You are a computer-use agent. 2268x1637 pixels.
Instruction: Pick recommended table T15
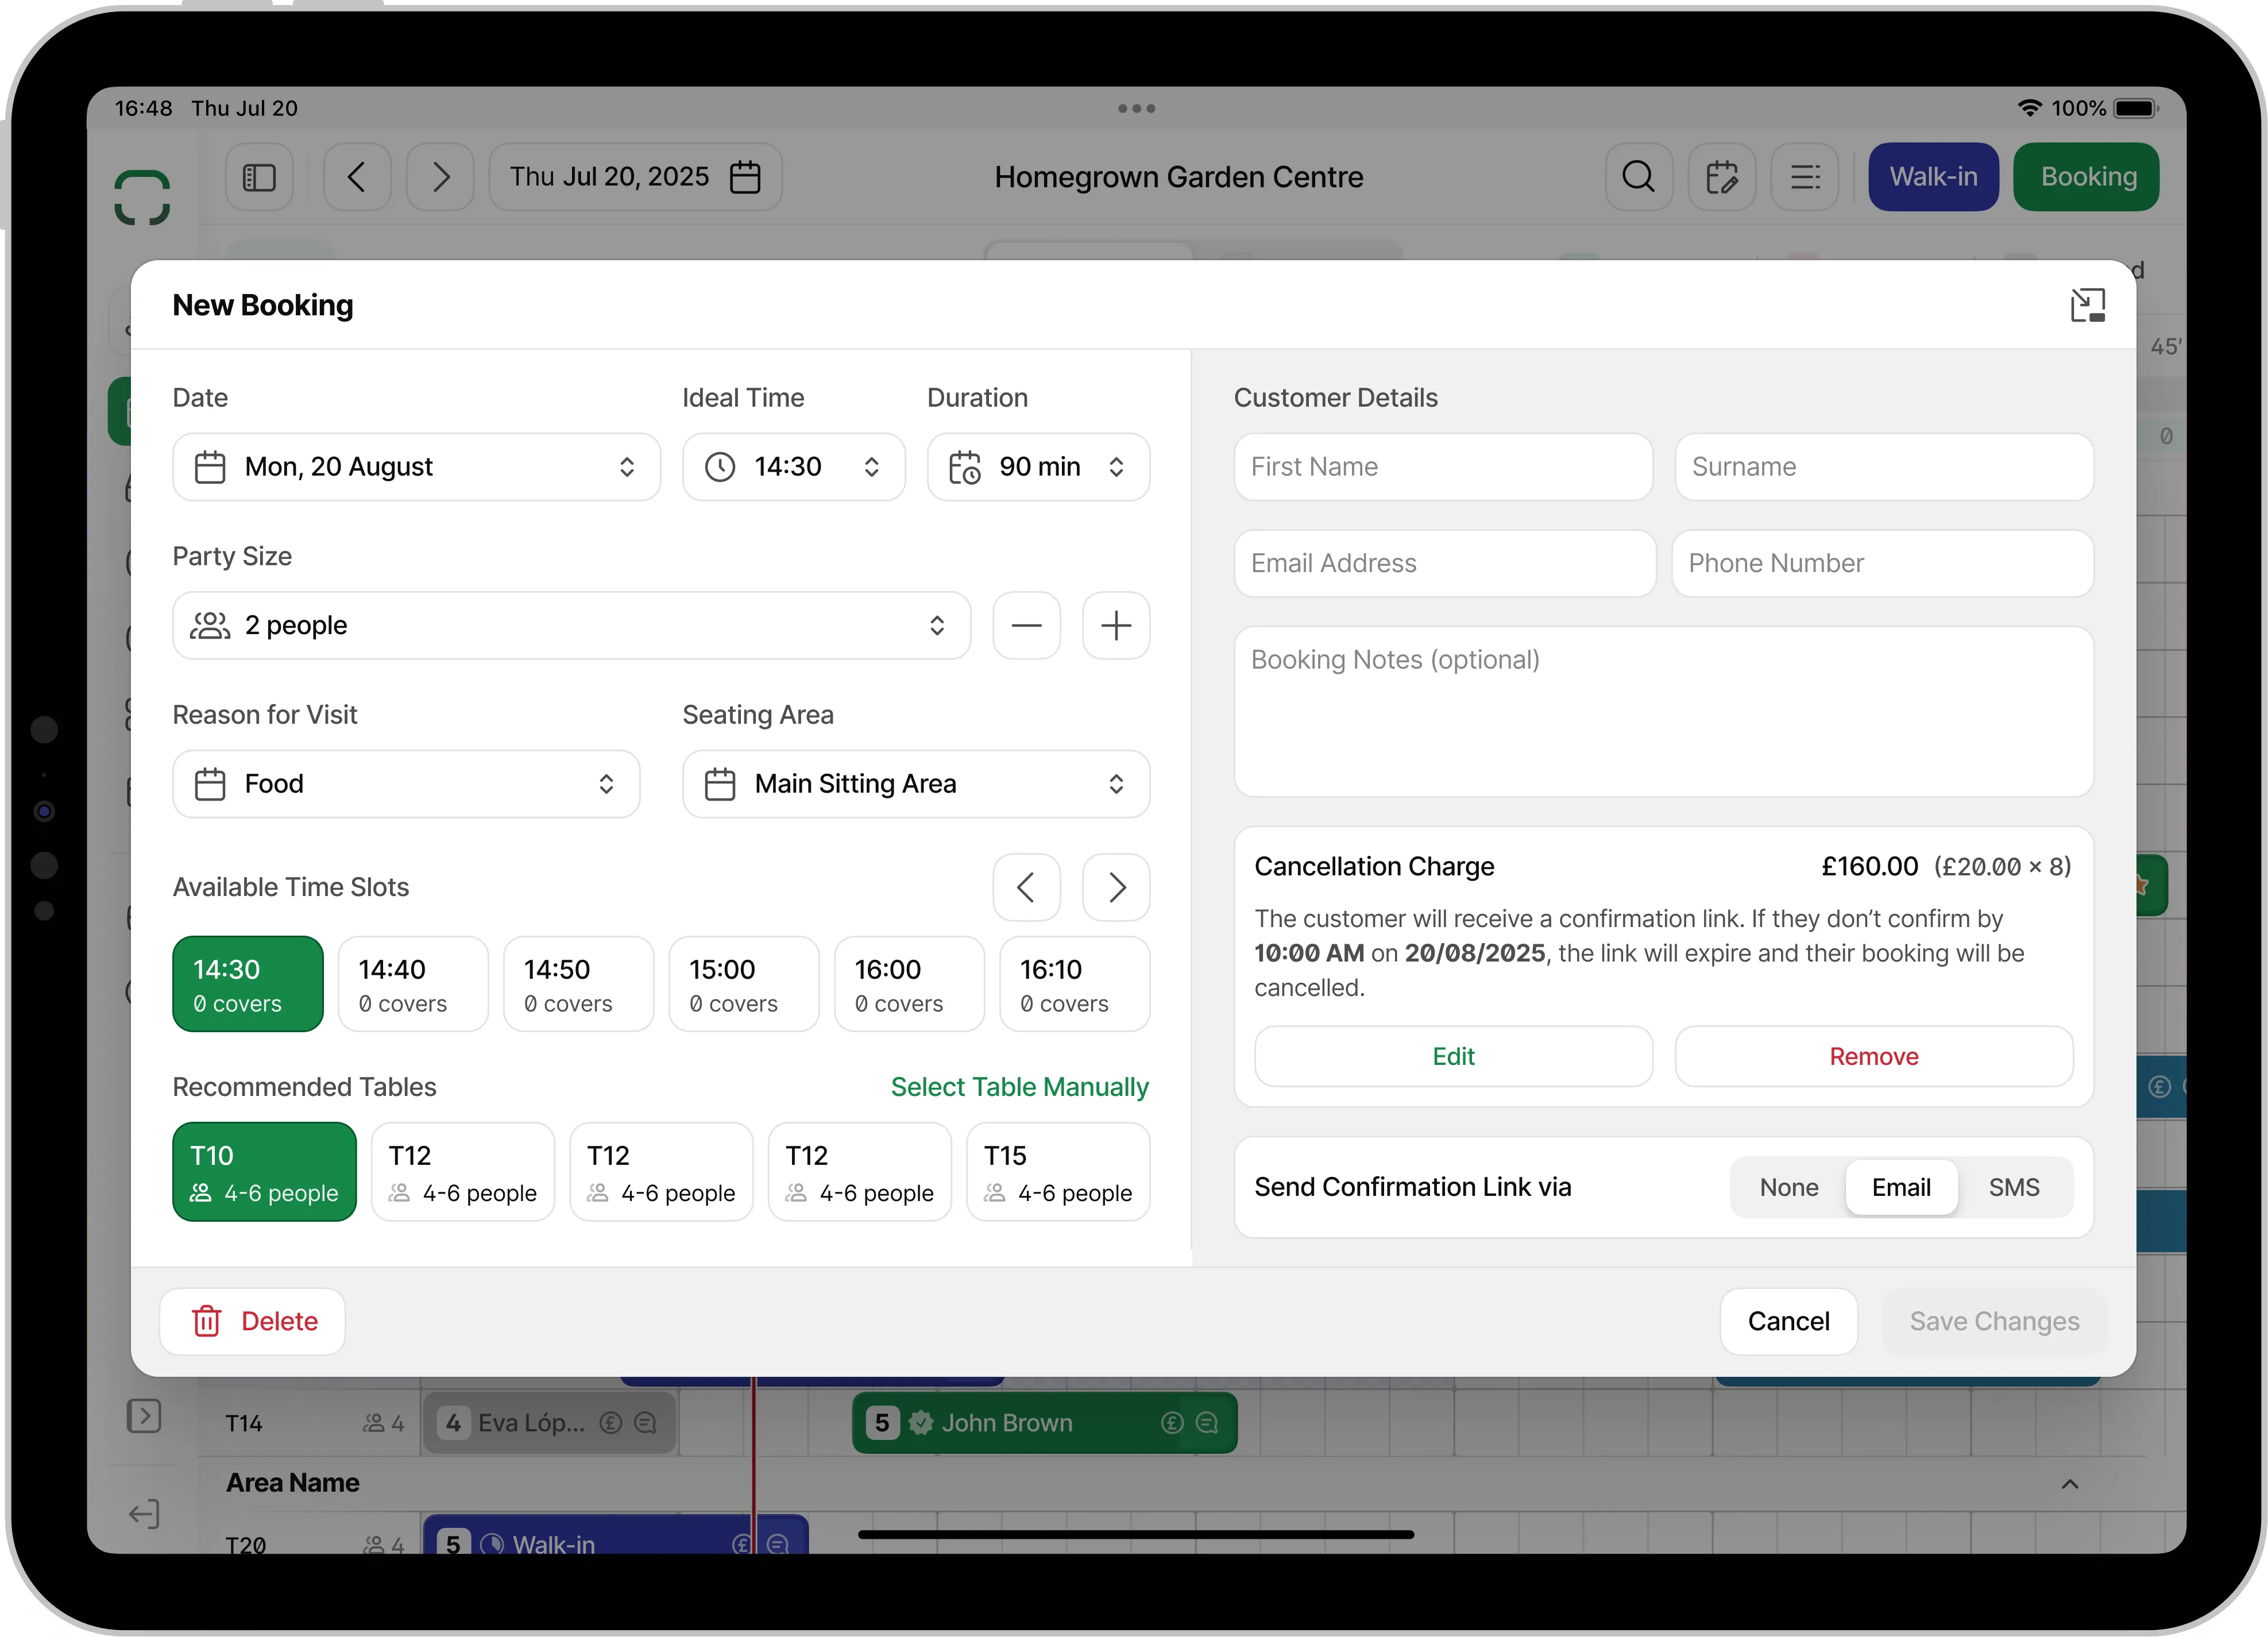[1057, 1172]
